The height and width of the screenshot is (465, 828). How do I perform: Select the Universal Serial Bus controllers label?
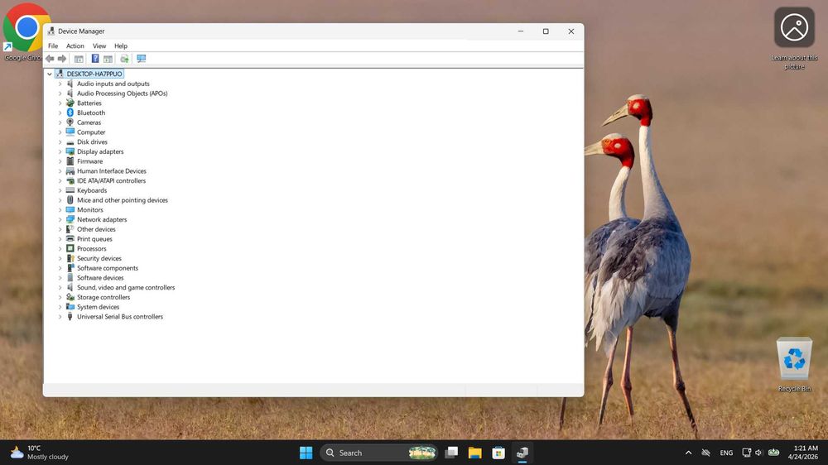tap(120, 317)
